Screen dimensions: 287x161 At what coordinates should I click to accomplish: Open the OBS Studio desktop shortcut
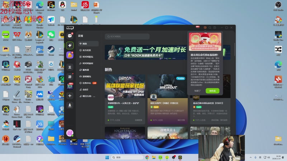(x=278, y=6)
